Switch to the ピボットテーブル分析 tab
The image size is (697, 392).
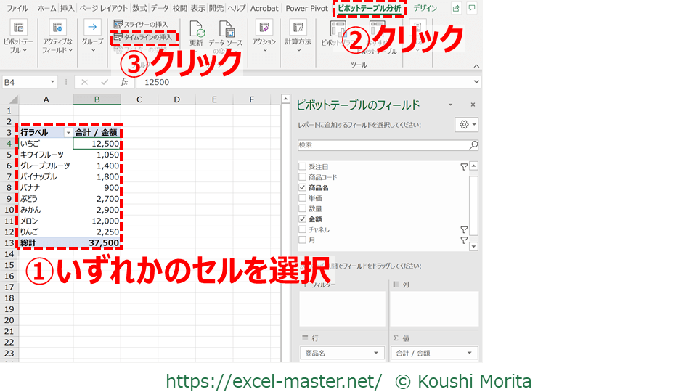tap(369, 8)
